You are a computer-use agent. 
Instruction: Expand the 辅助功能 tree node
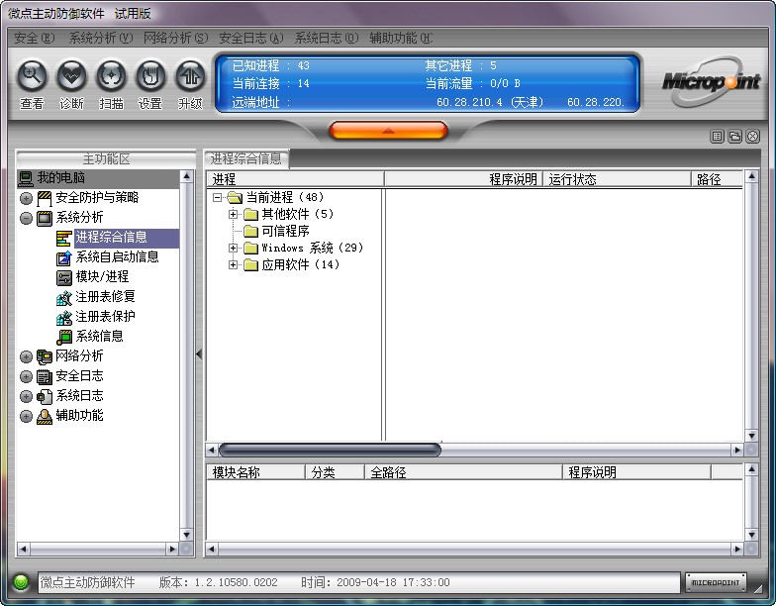[x=26, y=416]
